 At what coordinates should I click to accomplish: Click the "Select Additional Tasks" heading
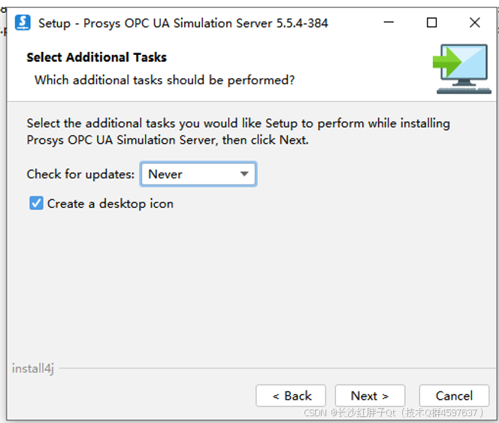point(96,57)
